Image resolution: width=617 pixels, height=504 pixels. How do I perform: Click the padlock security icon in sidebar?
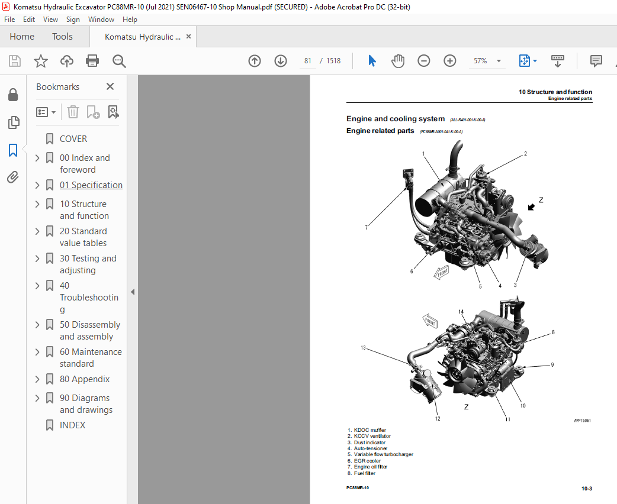[x=13, y=95]
